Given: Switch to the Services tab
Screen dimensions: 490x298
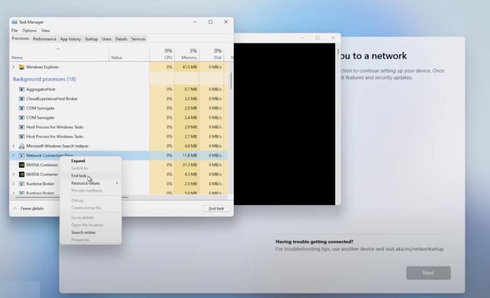Looking at the screenshot, I should click(138, 39).
